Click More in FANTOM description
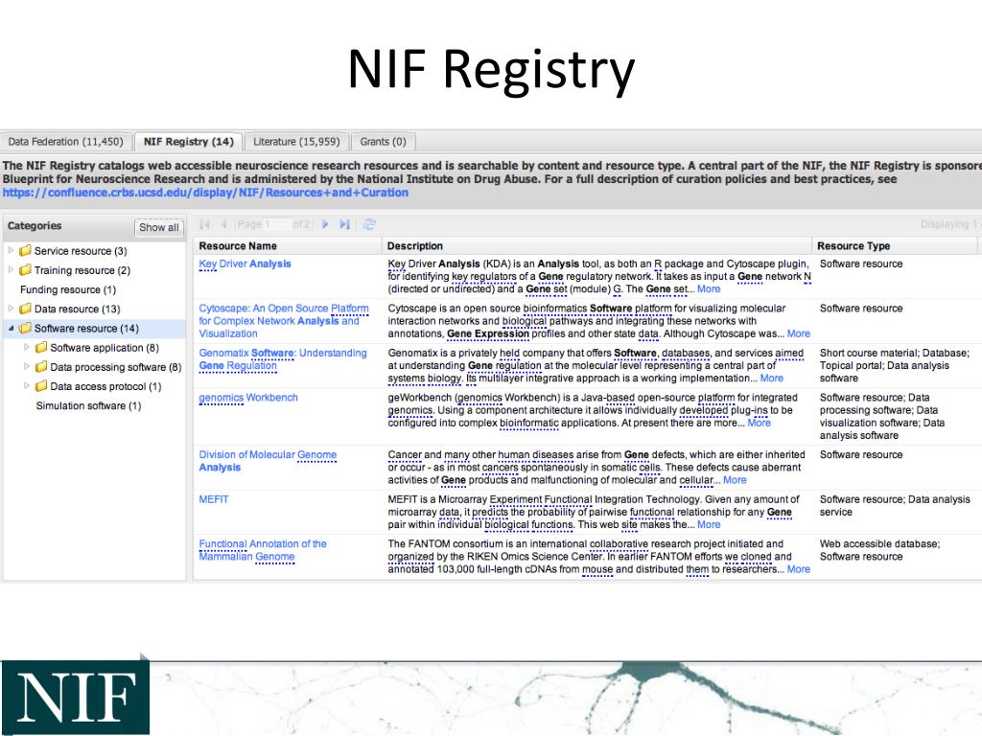This screenshot has height=736, width=982. [799, 569]
